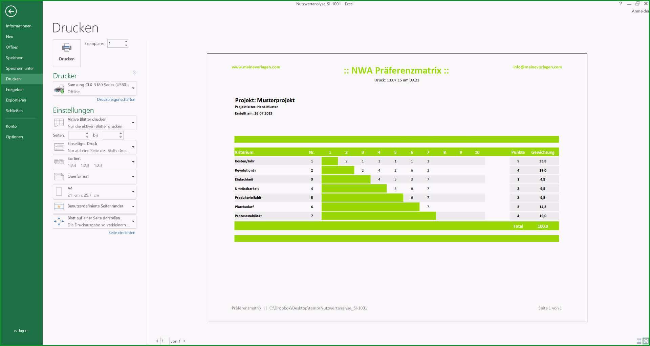
Task: Open the Samsung CLX-3180 printer dropdown
Action: click(94, 88)
